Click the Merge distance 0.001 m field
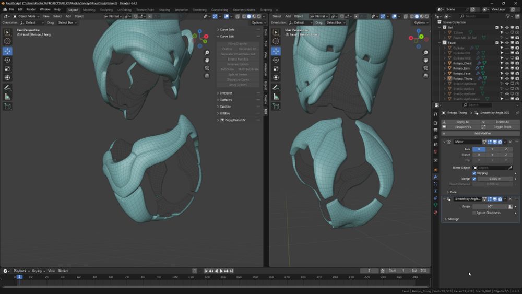 point(495,179)
